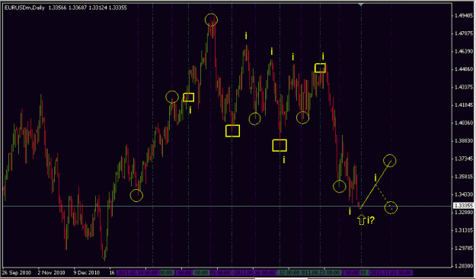Screen dimensions: 476x279
Task: Click the 1.37345 price axis label
Action: coord(463,159)
